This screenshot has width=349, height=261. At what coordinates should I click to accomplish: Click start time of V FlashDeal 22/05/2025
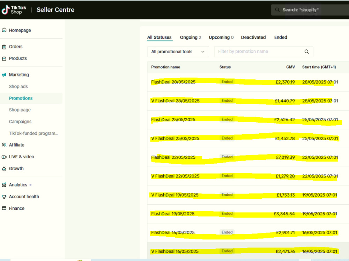(320, 176)
